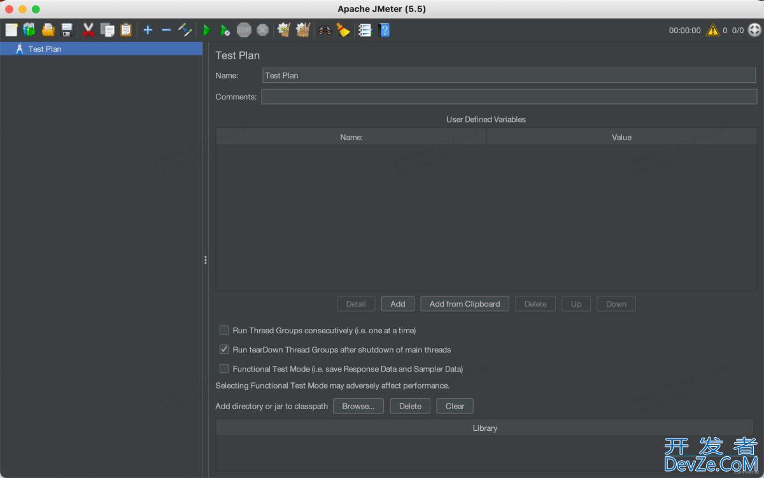Click the New test plan icon
The image size is (764, 478).
(11, 30)
